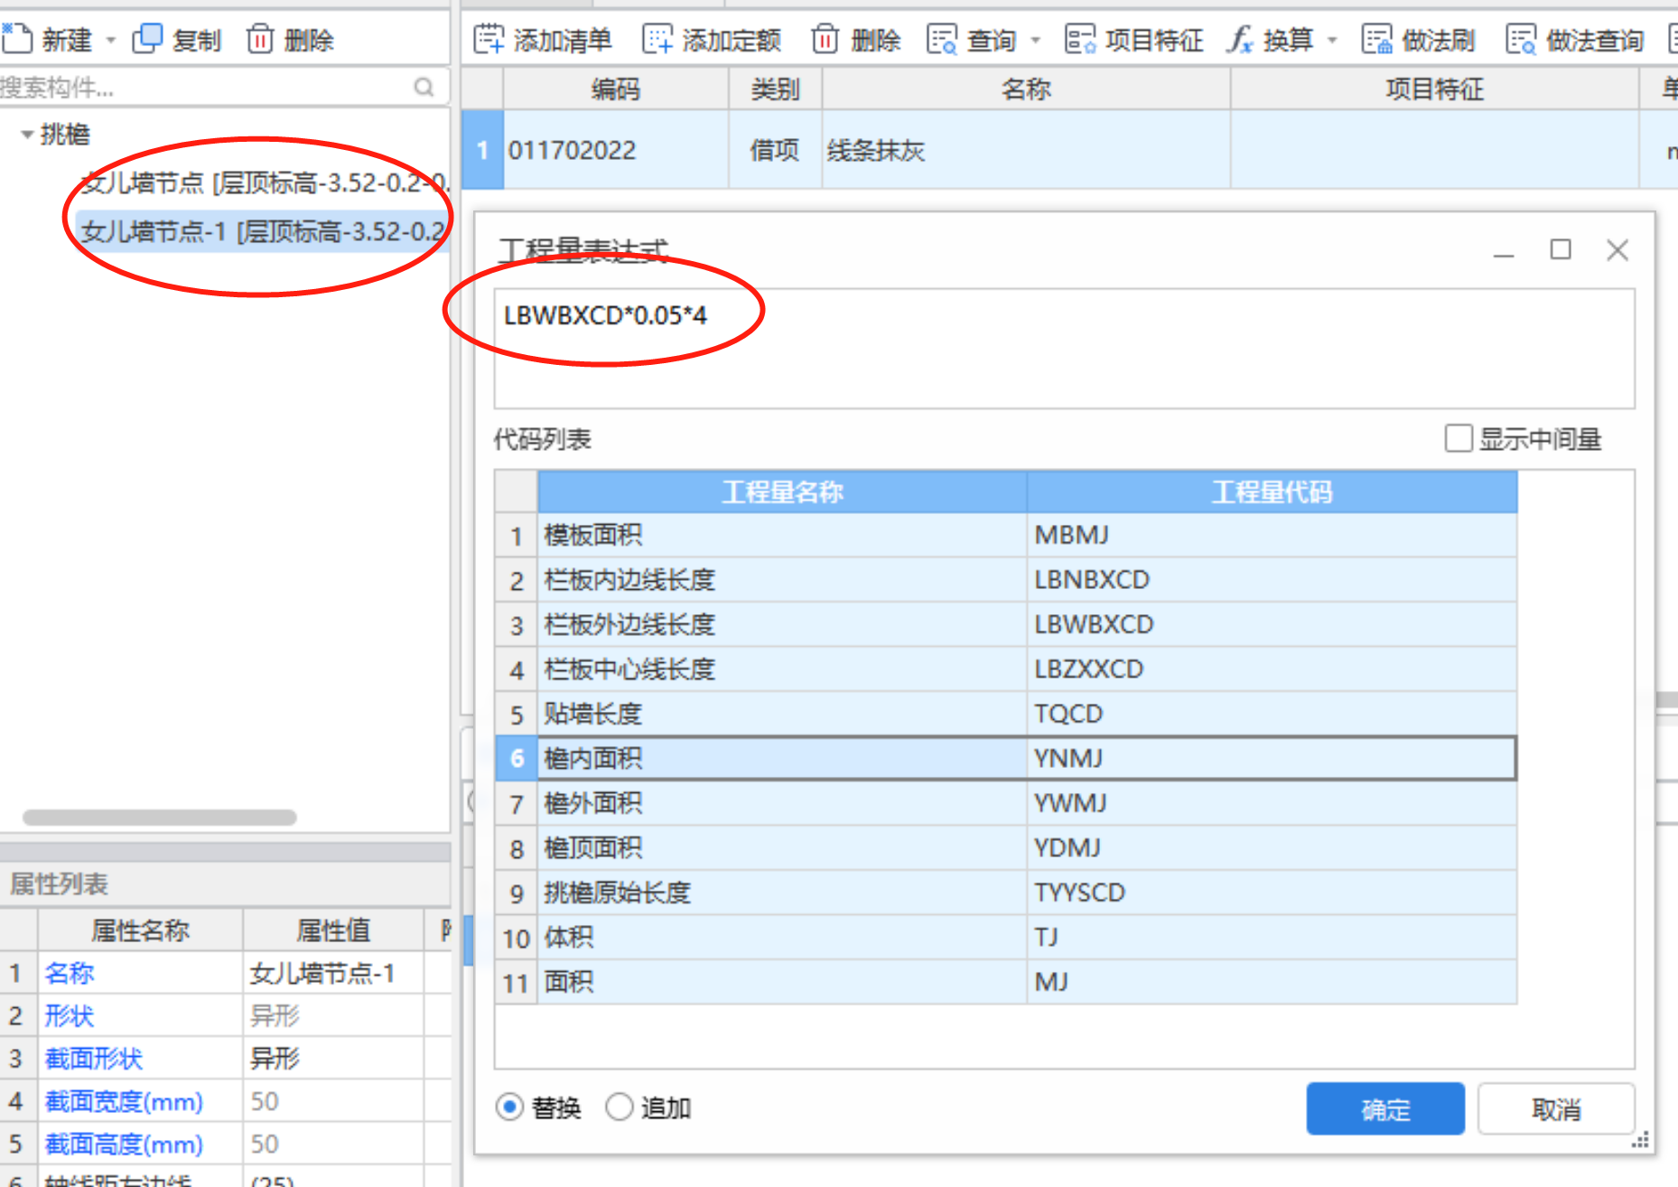Select the 女儿墙节点 tree item

[265, 183]
